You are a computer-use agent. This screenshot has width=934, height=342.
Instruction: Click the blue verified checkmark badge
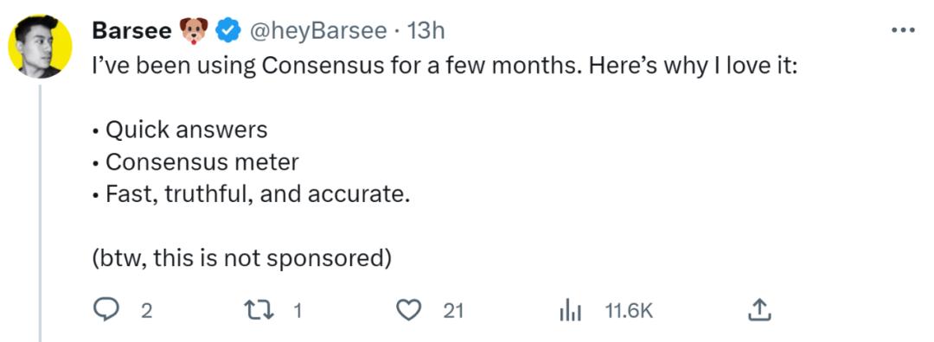227,30
